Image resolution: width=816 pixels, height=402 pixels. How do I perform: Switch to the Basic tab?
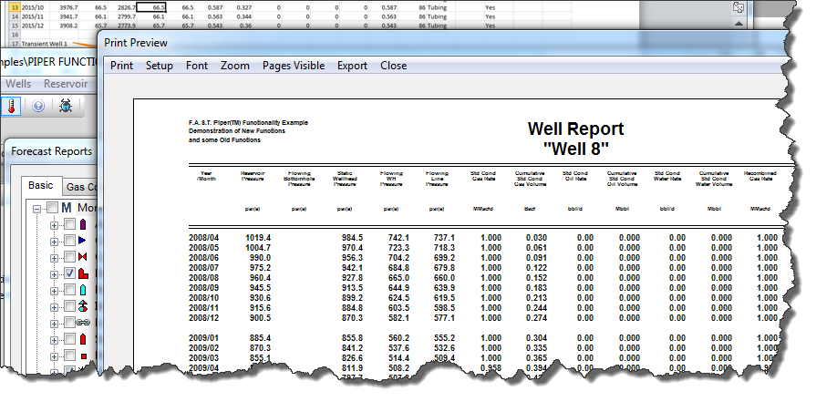point(41,185)
